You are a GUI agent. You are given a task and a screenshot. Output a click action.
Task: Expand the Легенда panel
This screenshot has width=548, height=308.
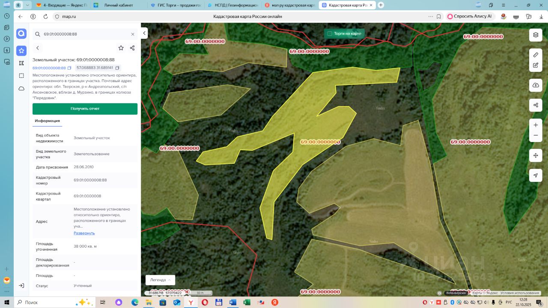coord(160,280)
